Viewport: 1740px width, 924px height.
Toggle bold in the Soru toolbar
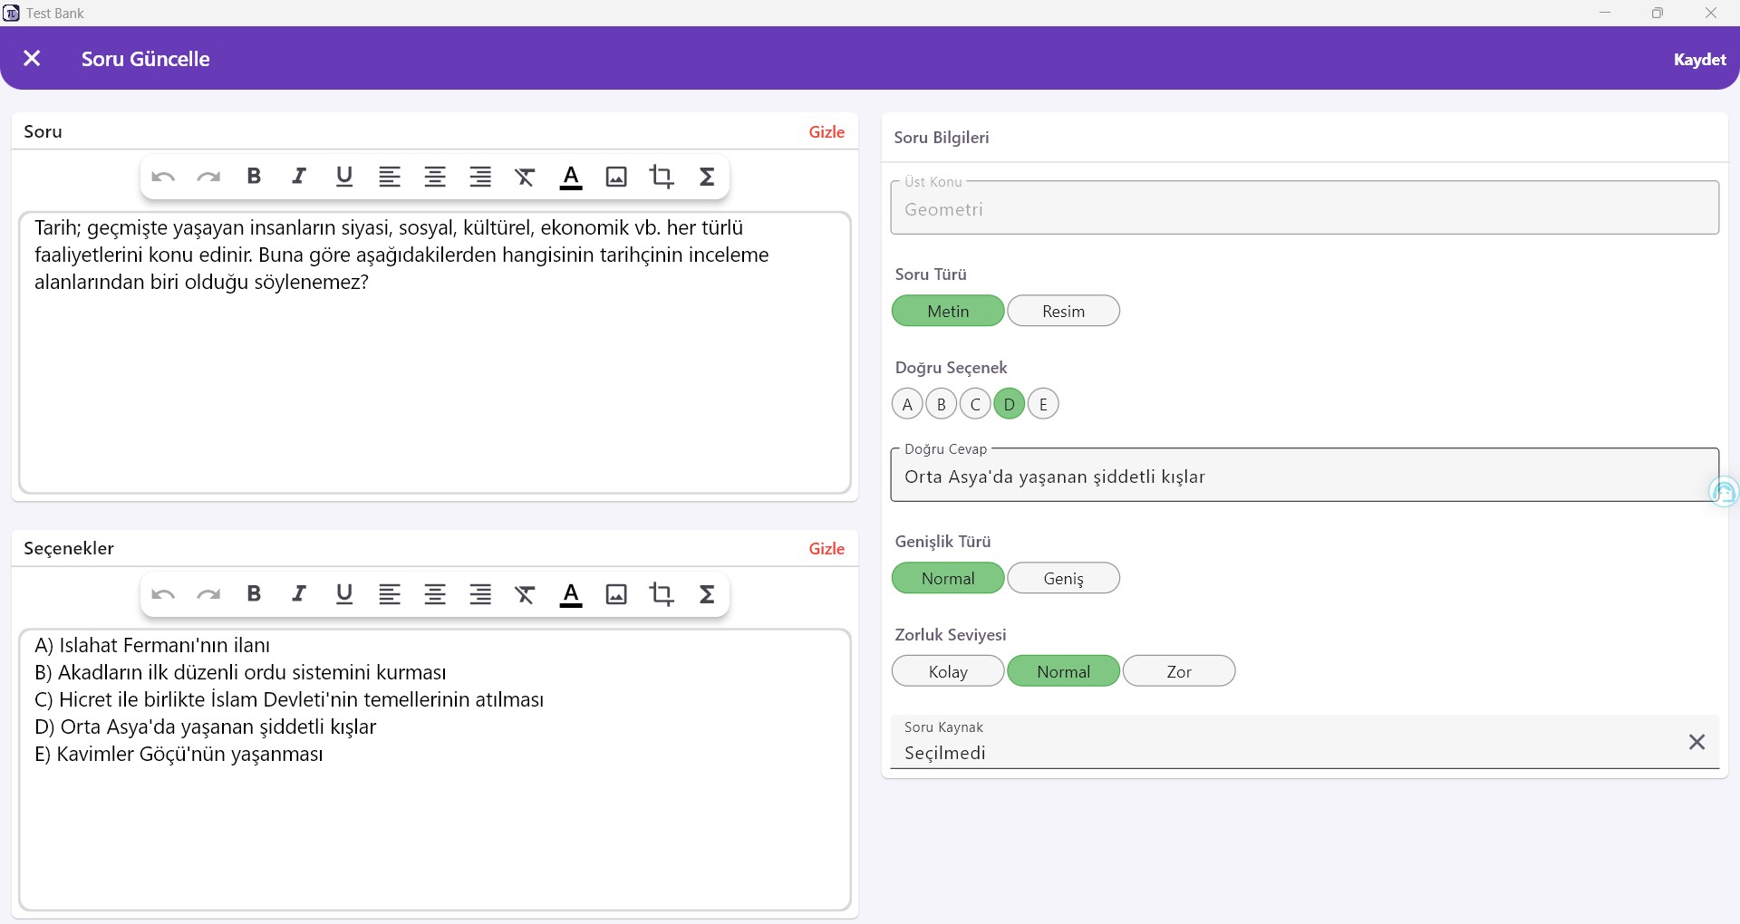(254, 177)
